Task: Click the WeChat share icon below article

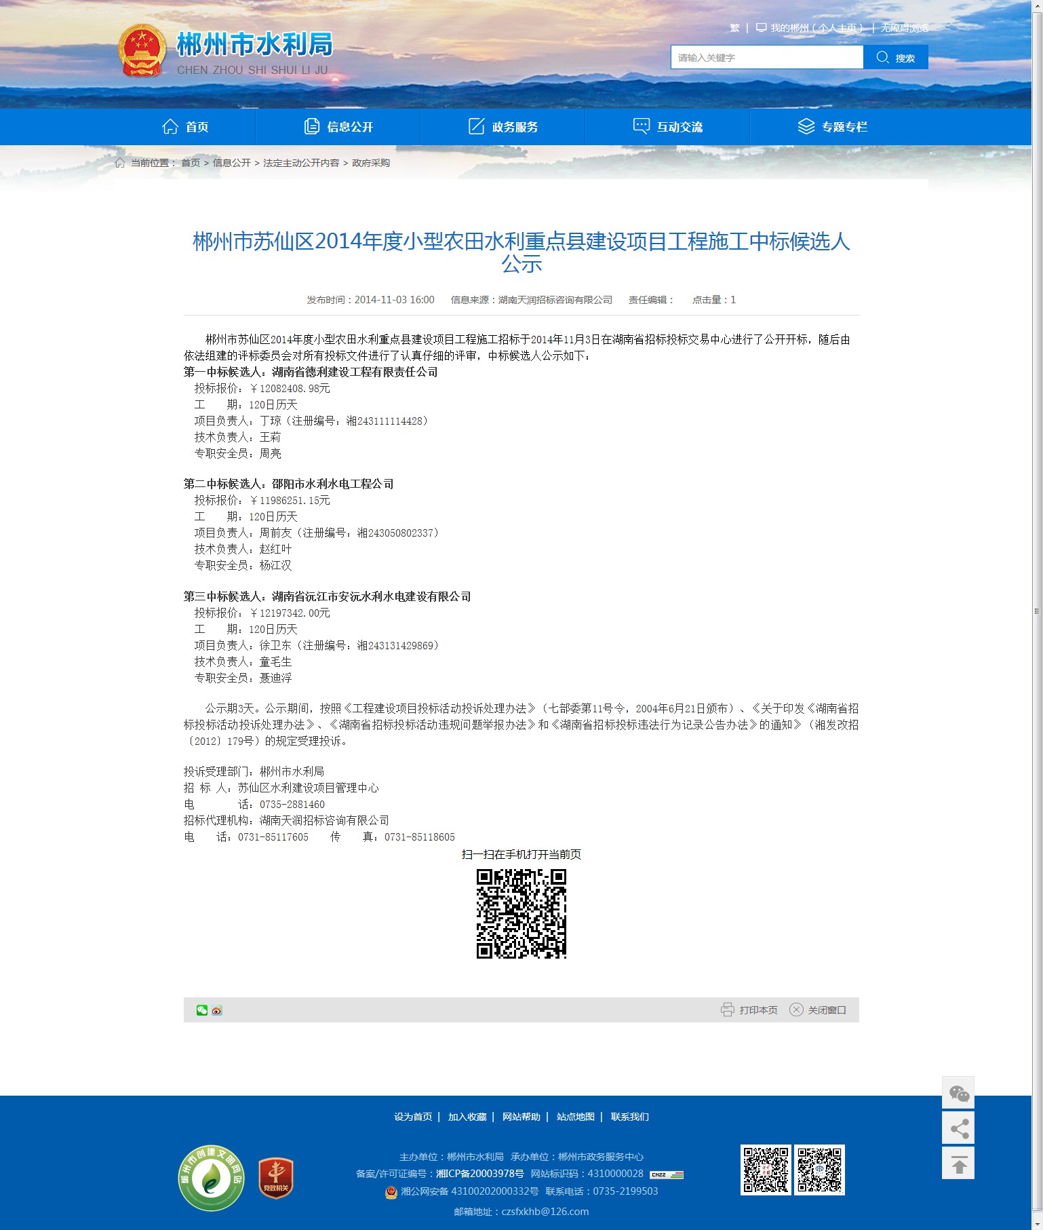Action: (x=201, y=1010)
